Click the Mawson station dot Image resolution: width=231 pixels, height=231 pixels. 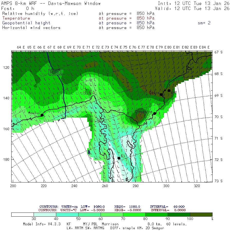point(42,115)
